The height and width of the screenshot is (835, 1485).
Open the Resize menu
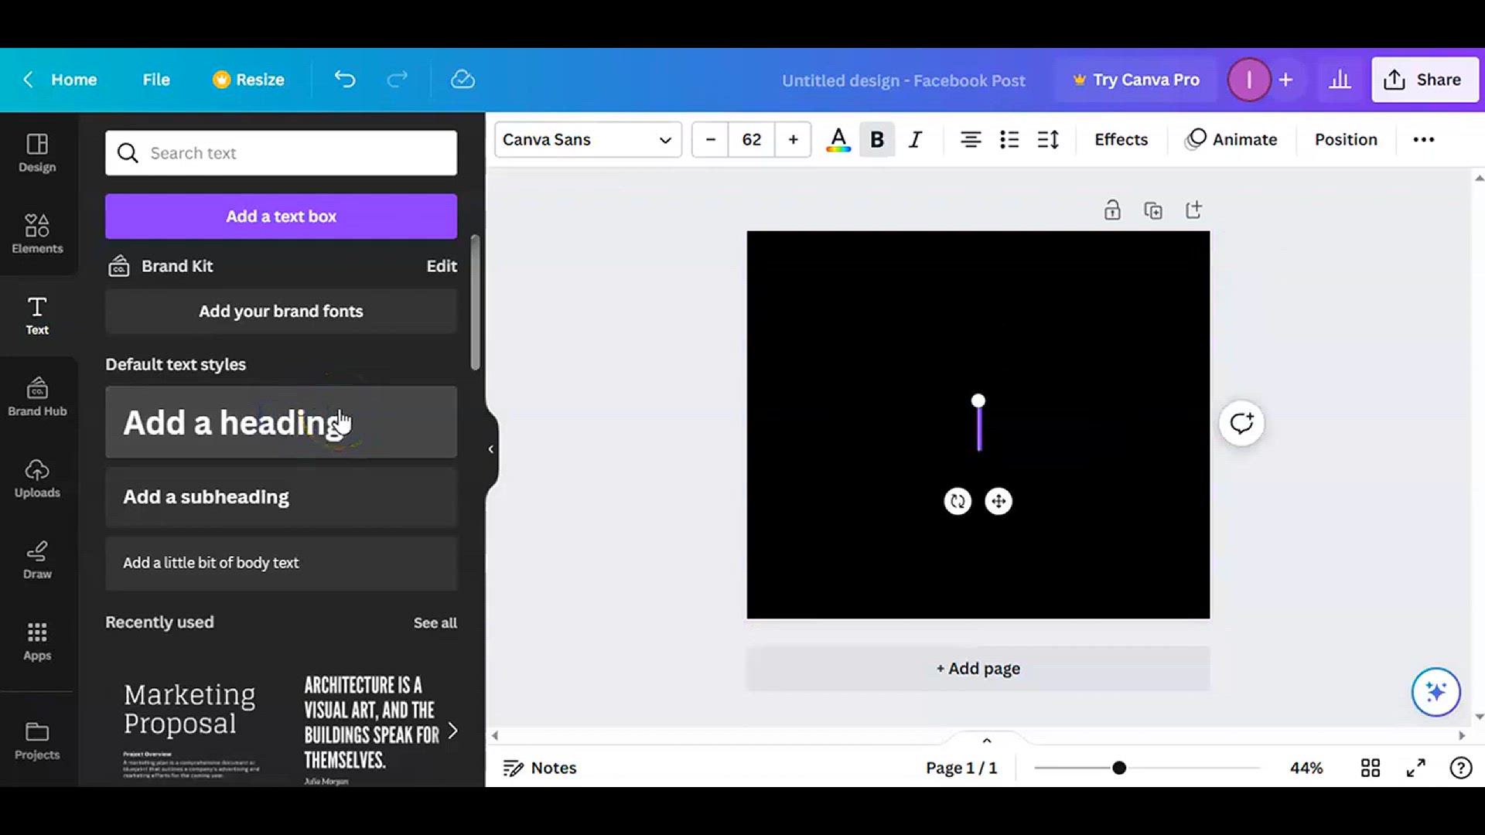tap(248, 80)
